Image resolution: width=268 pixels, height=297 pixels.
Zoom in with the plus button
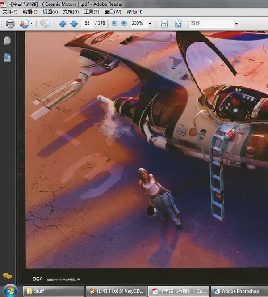124,23
